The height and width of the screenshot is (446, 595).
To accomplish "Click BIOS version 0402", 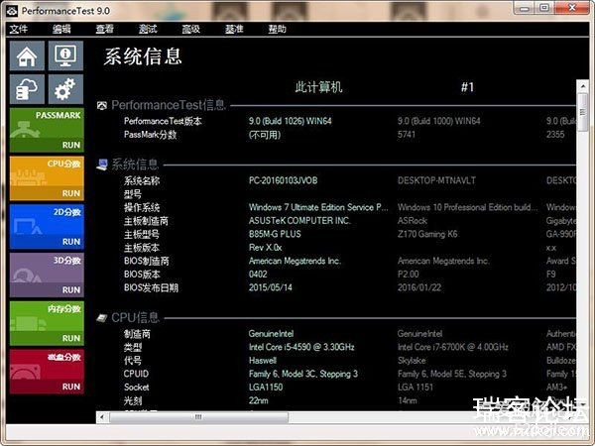I will click(x=258, y=275).
